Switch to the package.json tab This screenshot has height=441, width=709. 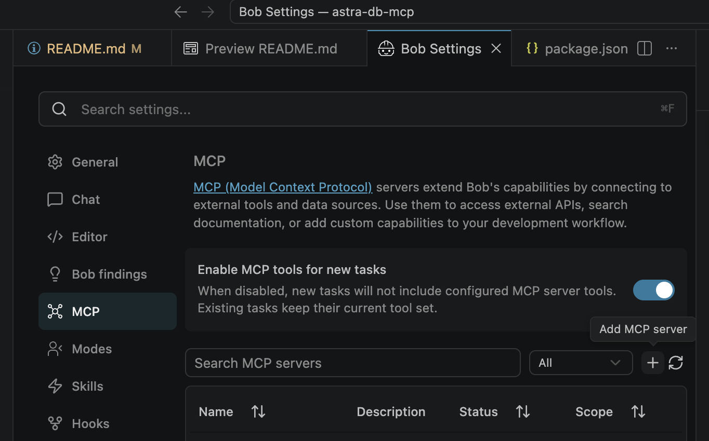(x=576, y=48)
